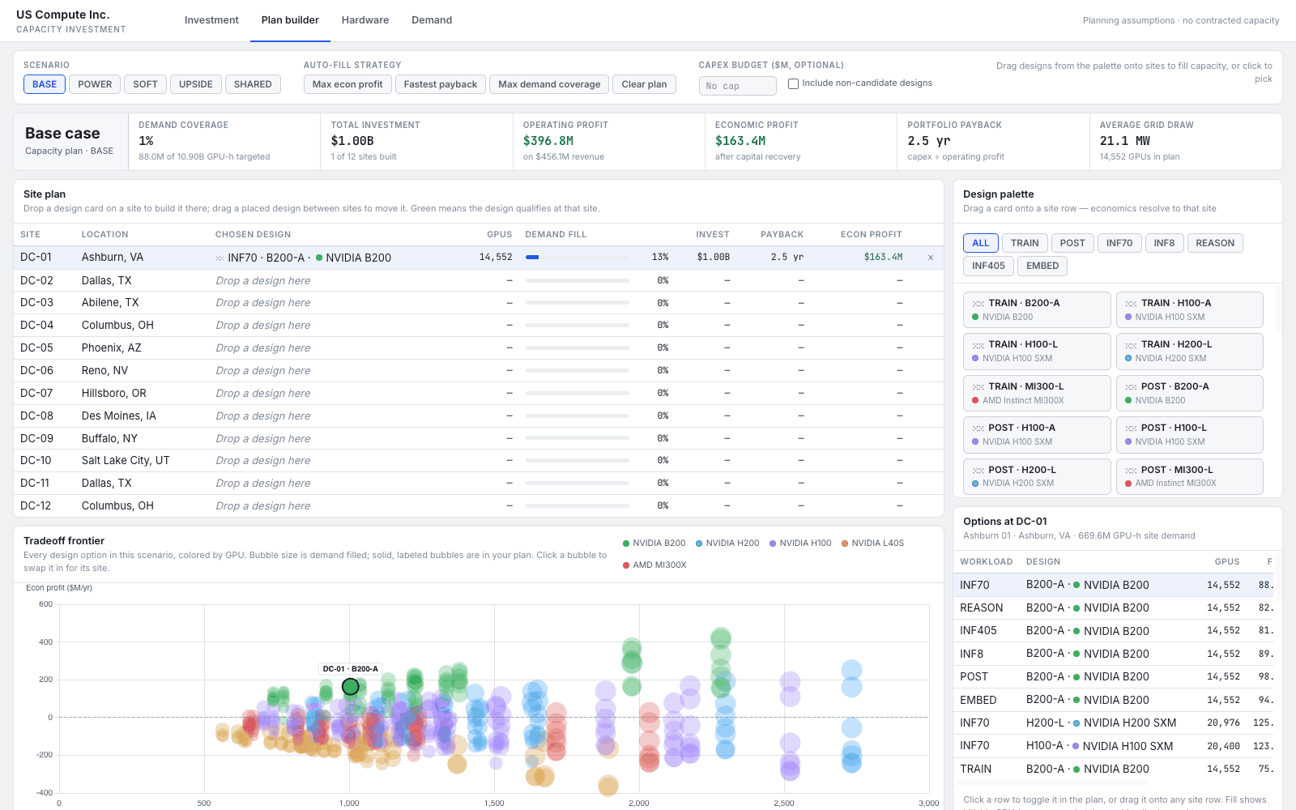Image resolution: width=1296 pixels, height=810 pixels.
Task: Click the PAYBACK column header
Action: (782, 234)
